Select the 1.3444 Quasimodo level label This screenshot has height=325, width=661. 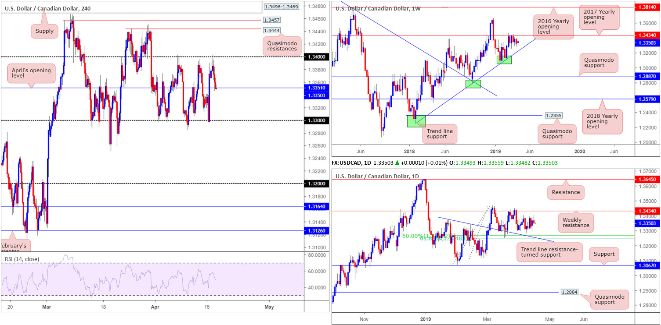[x=271, y=31]
